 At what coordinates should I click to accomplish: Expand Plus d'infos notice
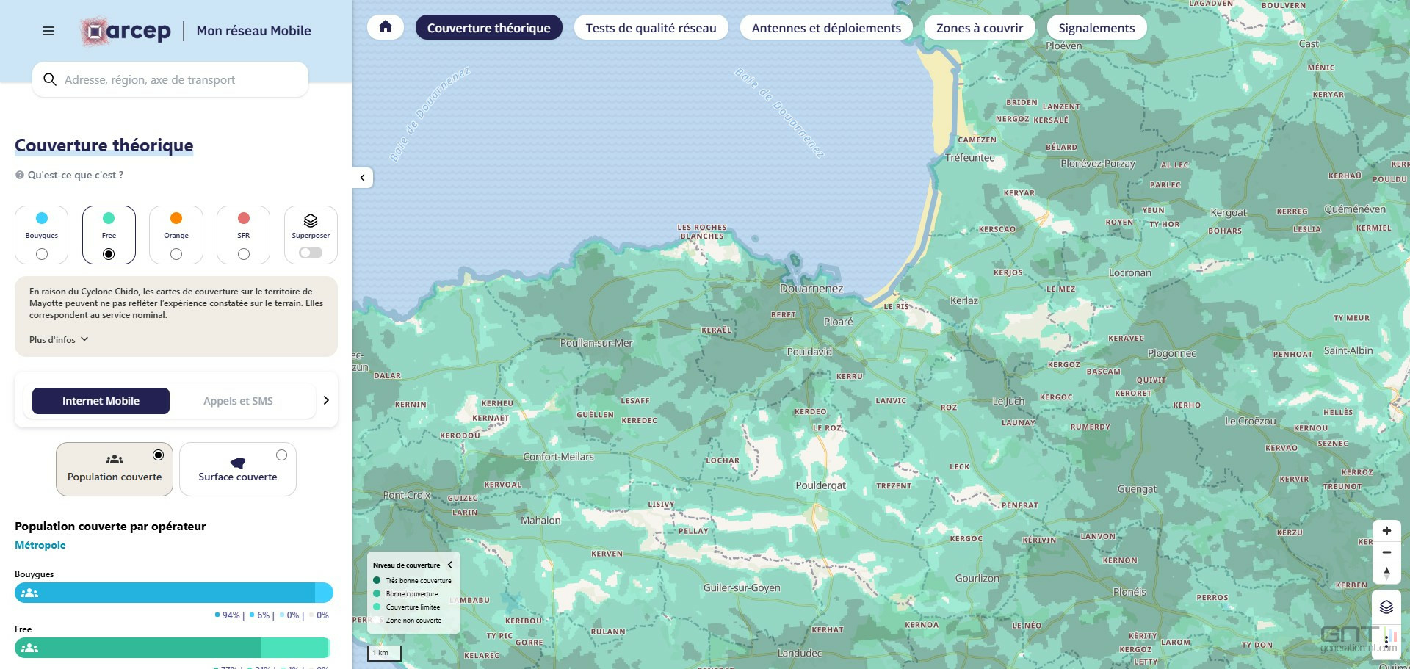tap(59, 339)
